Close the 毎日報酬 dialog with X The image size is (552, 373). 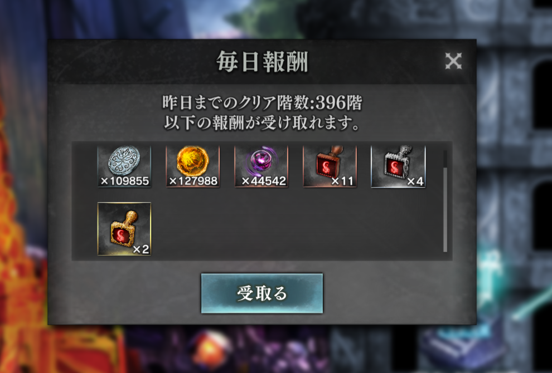(453, 61)
